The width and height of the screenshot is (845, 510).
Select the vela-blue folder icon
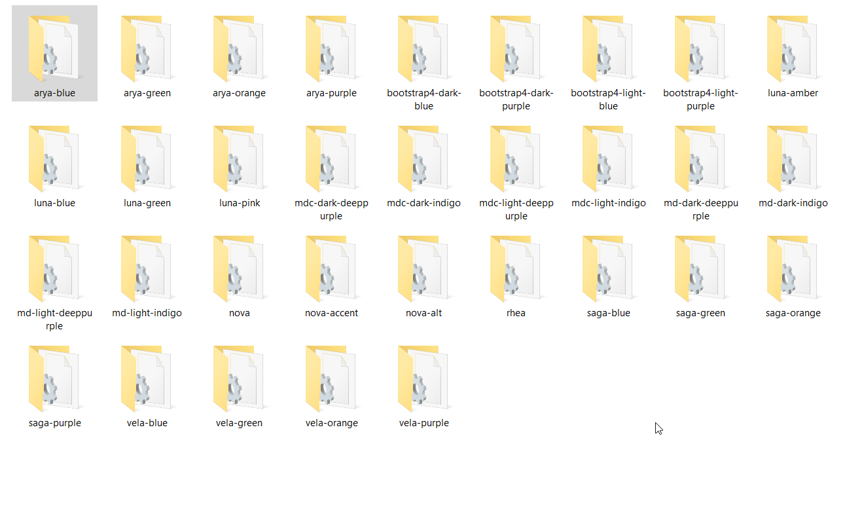point(146,378)
